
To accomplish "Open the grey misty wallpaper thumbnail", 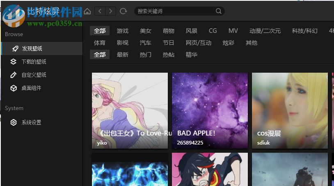I will point(290,170).
